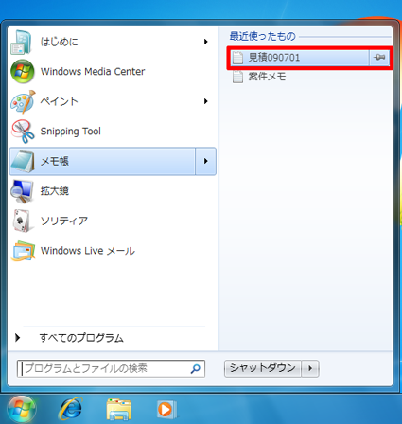Expand the ペイント jump list arrow
The image size is (402, 424).
[205, 101]
